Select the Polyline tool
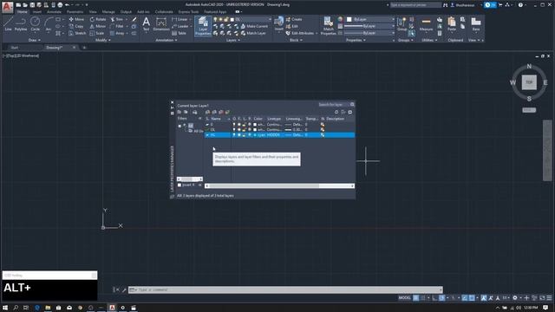Image resolution: width=555 pixels, height=312 pixels. click(x=21, y=24)
